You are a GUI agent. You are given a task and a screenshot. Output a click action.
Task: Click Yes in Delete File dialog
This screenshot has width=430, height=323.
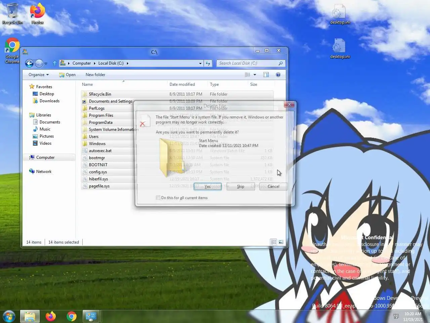click(208, 186)
